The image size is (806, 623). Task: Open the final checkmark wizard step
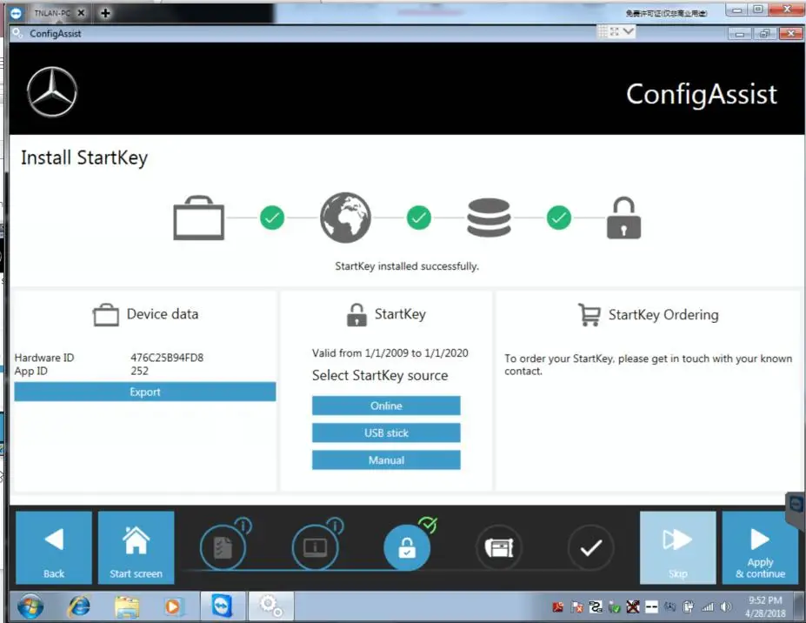[x=591, y=547]
